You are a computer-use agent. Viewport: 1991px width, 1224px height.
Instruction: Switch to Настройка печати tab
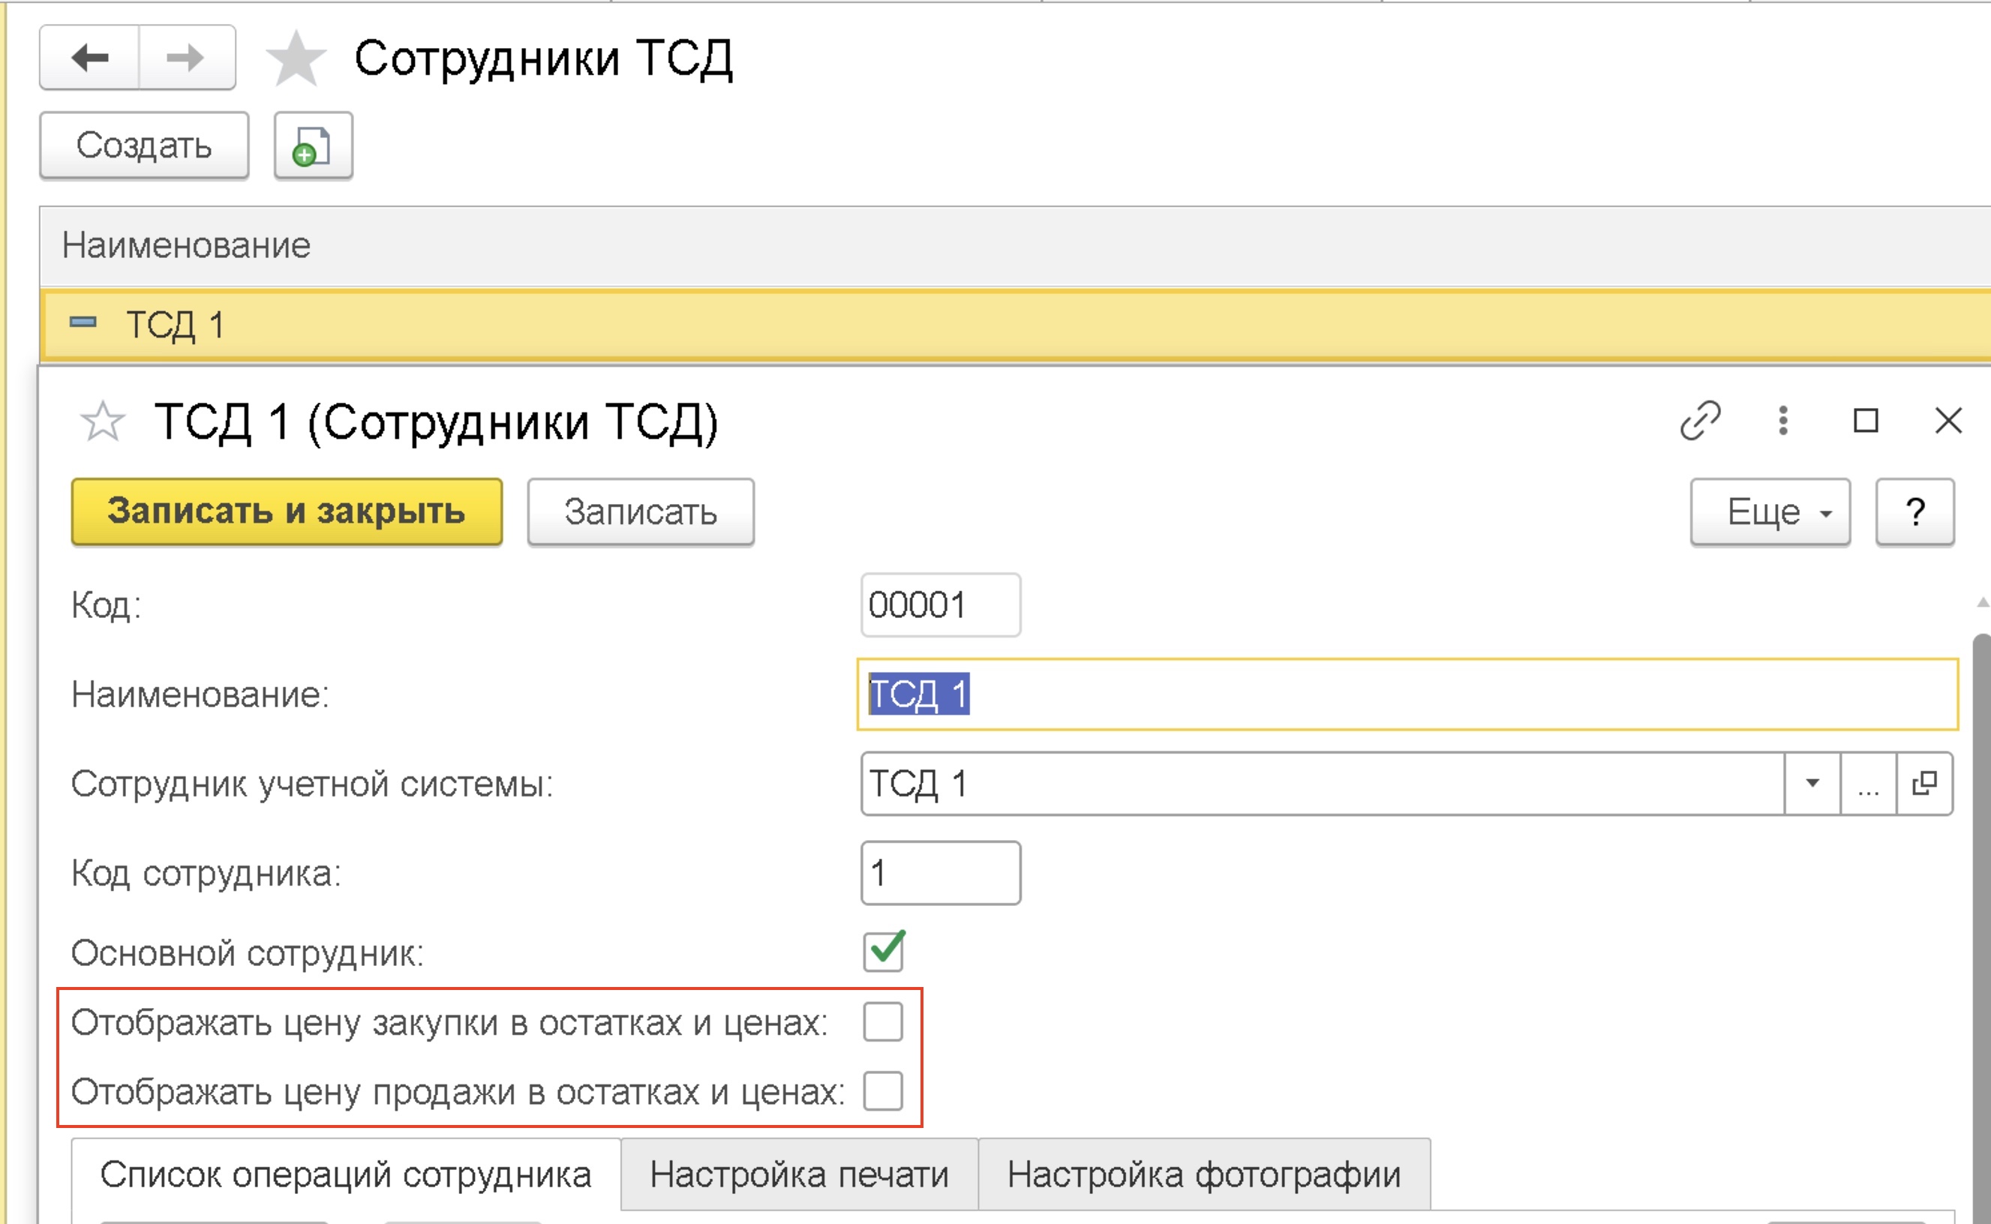pos(799,1174)
